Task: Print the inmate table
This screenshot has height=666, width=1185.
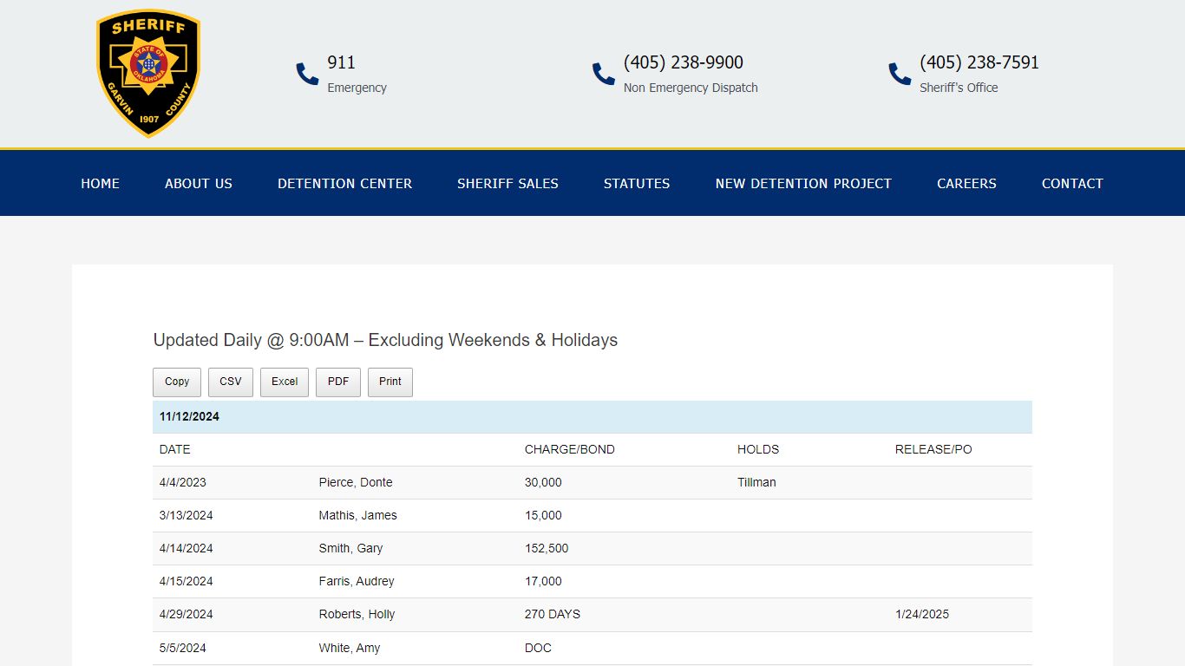Action: point(390,382)
